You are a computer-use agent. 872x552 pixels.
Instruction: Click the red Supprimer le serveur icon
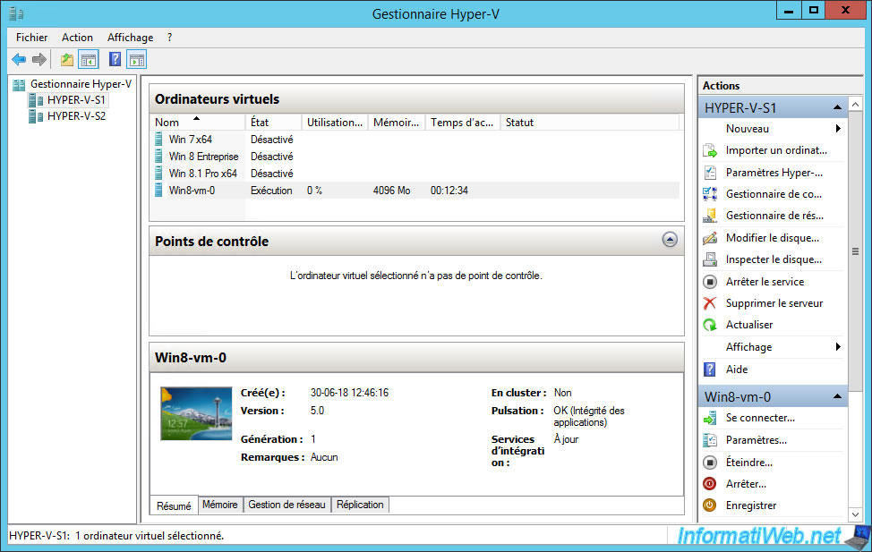(x=710, y=303)
